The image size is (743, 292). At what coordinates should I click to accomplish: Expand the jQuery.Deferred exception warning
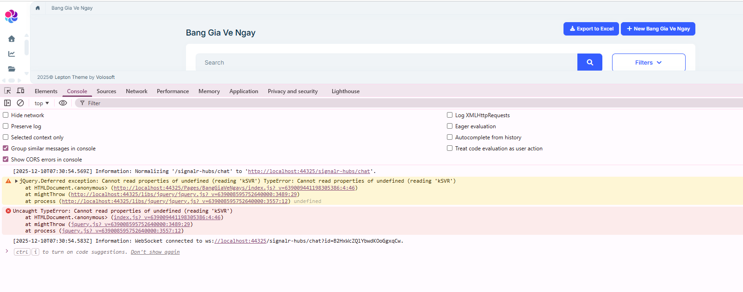click(x=17, y=181)
